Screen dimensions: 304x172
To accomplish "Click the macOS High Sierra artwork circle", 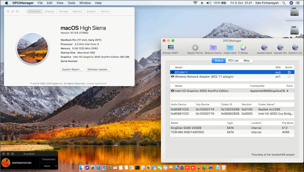I will [32, 48].
